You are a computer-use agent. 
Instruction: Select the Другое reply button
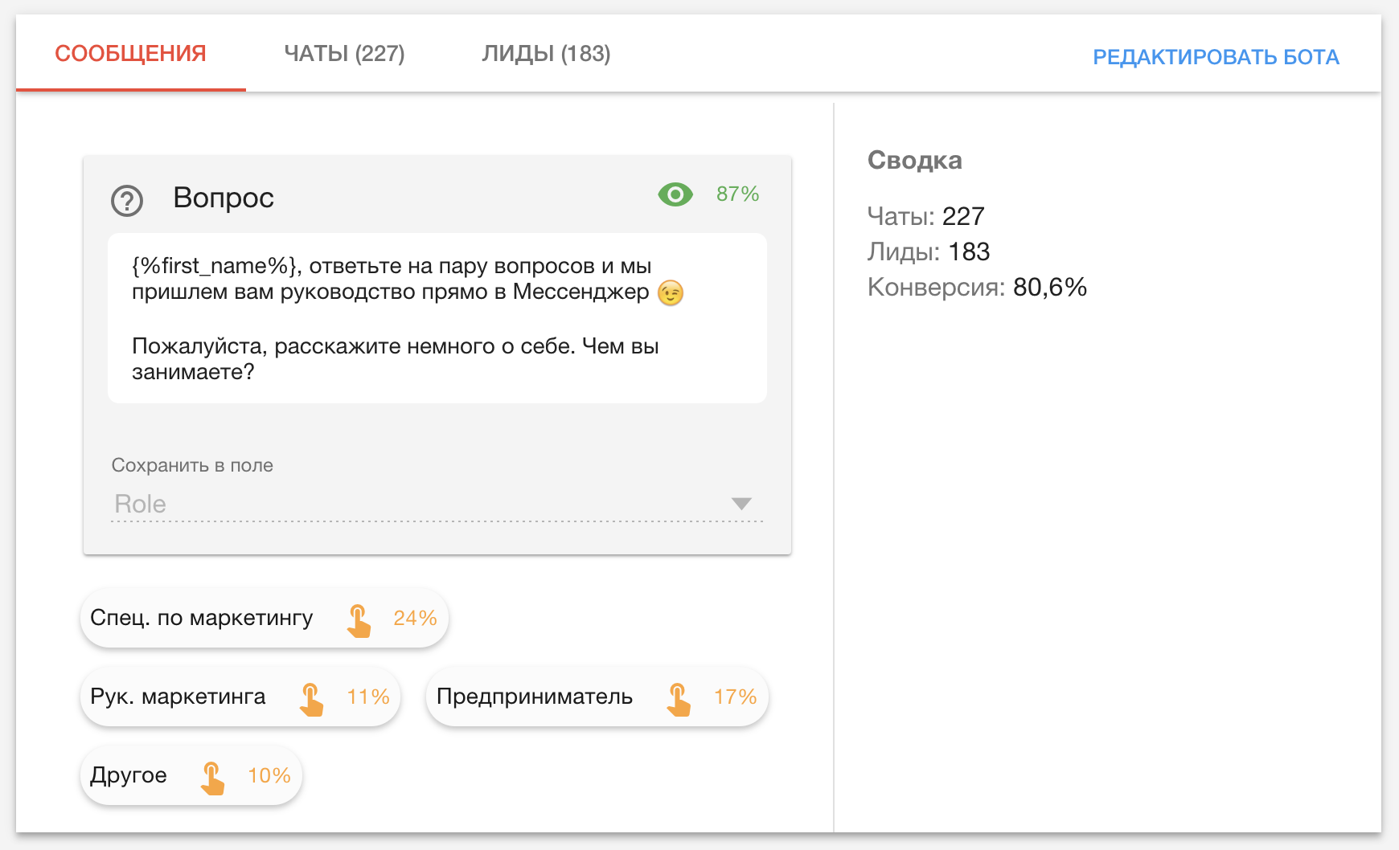pyautogui.click(x=191, y=775)
